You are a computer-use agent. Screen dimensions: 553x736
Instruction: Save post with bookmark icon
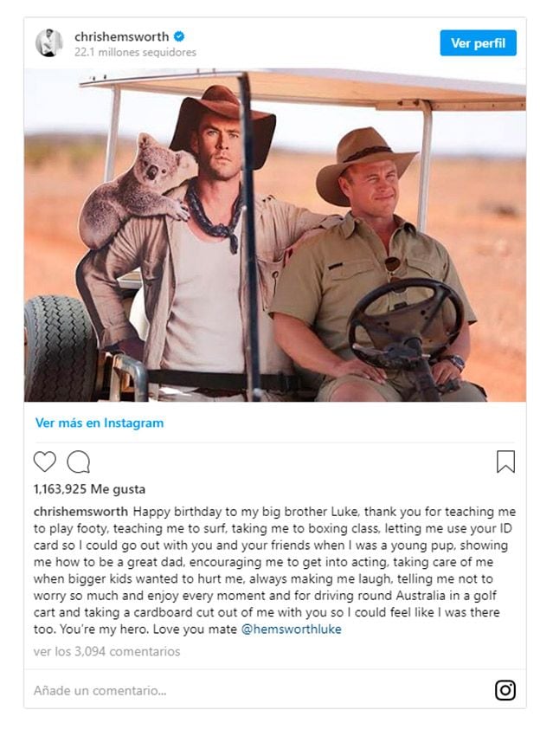(x=505, y=462)
